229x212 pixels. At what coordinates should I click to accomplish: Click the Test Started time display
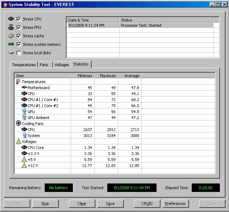[132, 188]
